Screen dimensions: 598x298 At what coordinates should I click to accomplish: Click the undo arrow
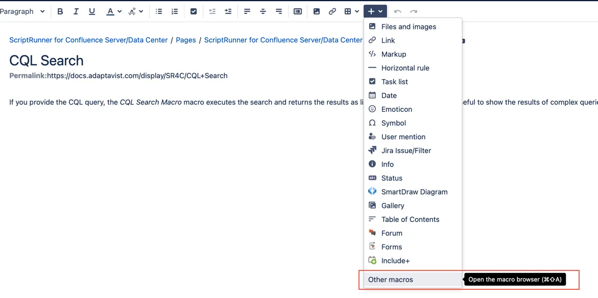398,11
